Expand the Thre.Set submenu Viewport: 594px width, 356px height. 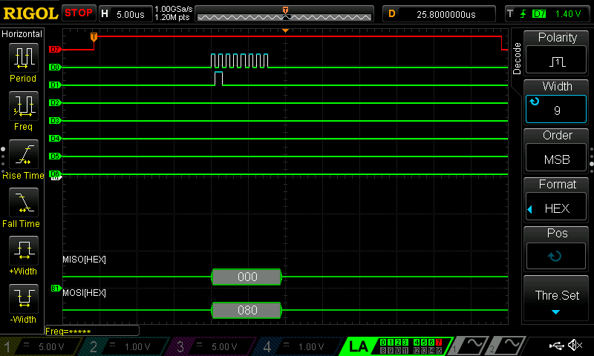[556, 299]
